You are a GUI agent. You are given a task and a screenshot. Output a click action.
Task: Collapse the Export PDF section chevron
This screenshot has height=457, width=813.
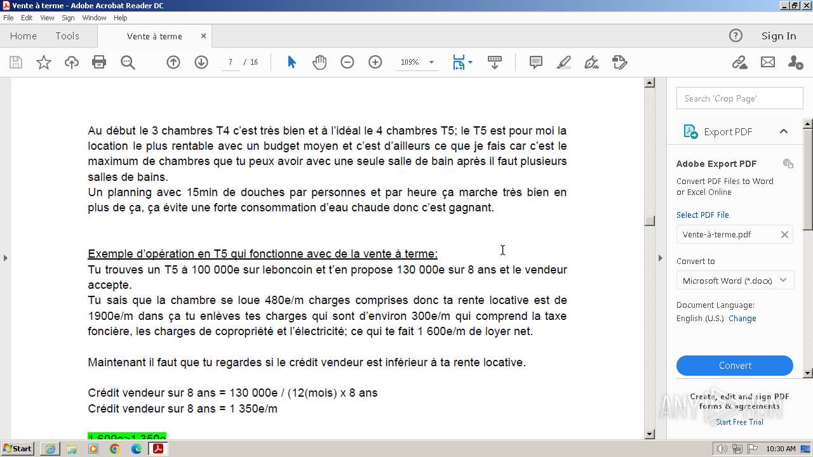(783, 131)
